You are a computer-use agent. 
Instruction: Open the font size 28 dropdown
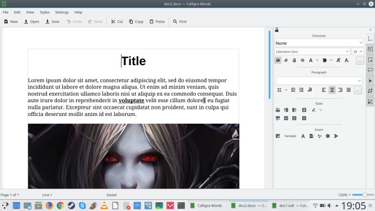357,51
